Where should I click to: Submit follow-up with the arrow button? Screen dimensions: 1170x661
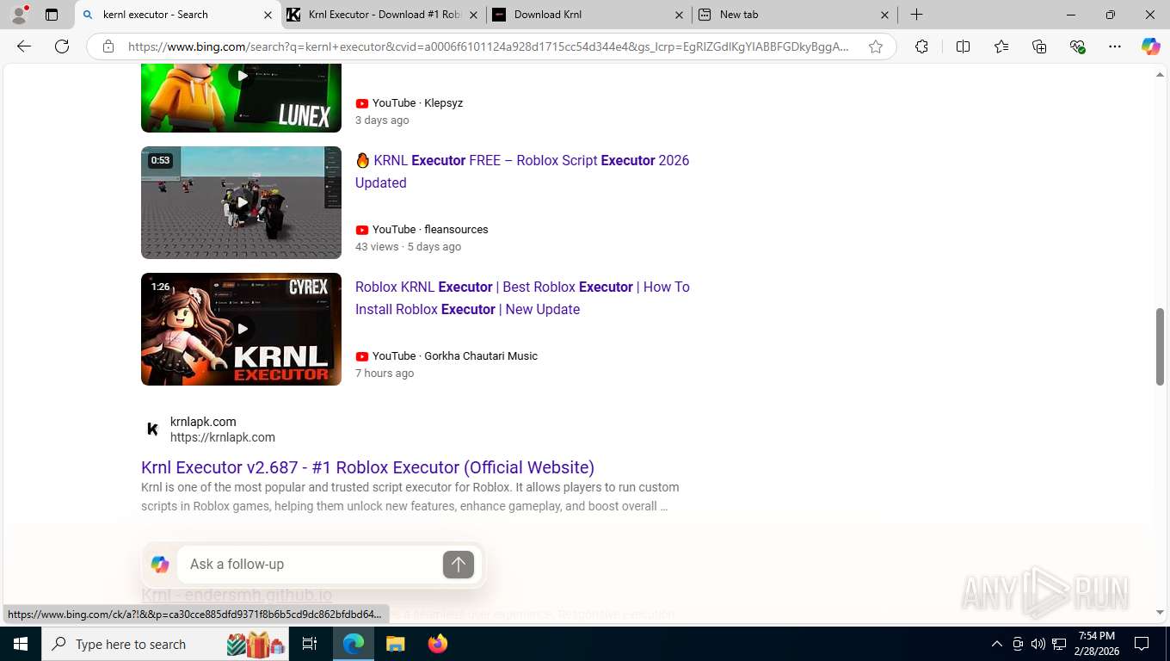(x=459, y=565)
